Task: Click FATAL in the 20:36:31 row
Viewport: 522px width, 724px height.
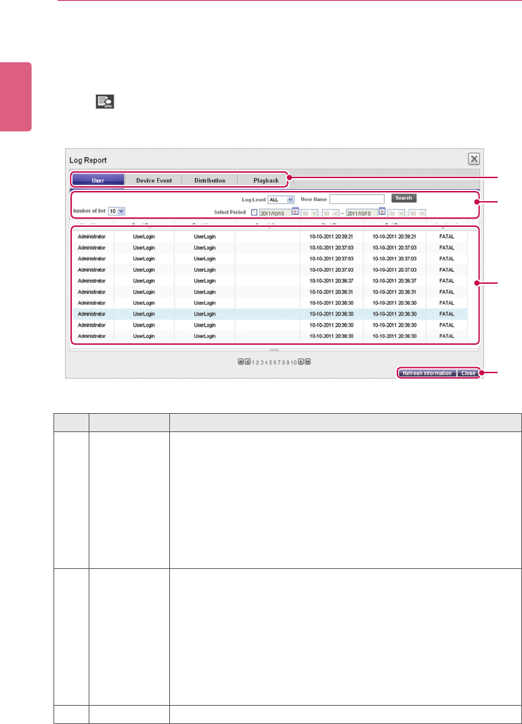Action: [447, 292]
